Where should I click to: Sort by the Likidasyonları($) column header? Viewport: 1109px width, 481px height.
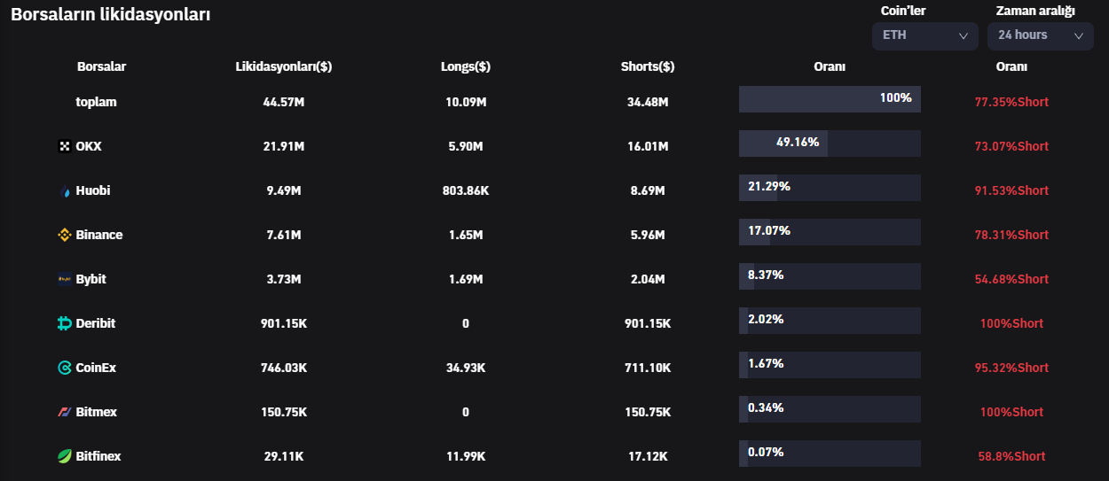tap(284, 66)
